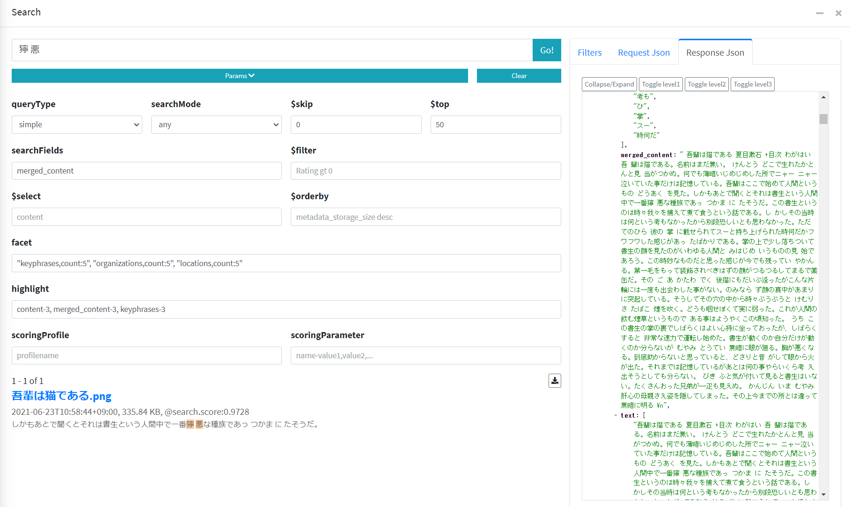This screenshot has width=850, height=507.
Task: Open the searchMode dropdown
Action: 216,124
